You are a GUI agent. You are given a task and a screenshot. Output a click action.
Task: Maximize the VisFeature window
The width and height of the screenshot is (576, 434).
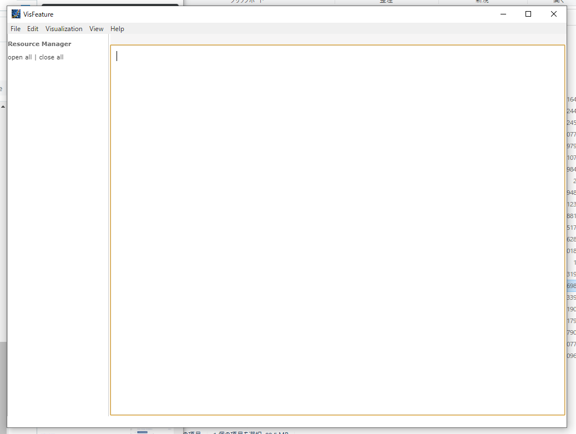pyautogui.click(x=528, y=14)
